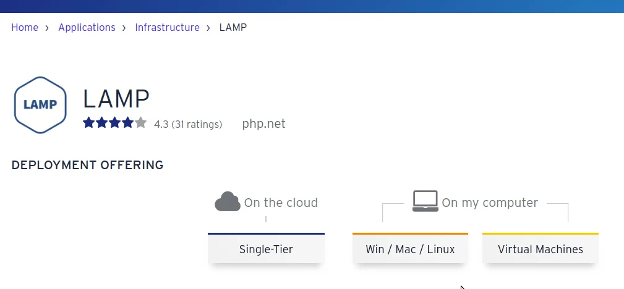The image size is (624, 289).
Task: Go to the Home breadcrumb link
Action: [x=25, y=28]
